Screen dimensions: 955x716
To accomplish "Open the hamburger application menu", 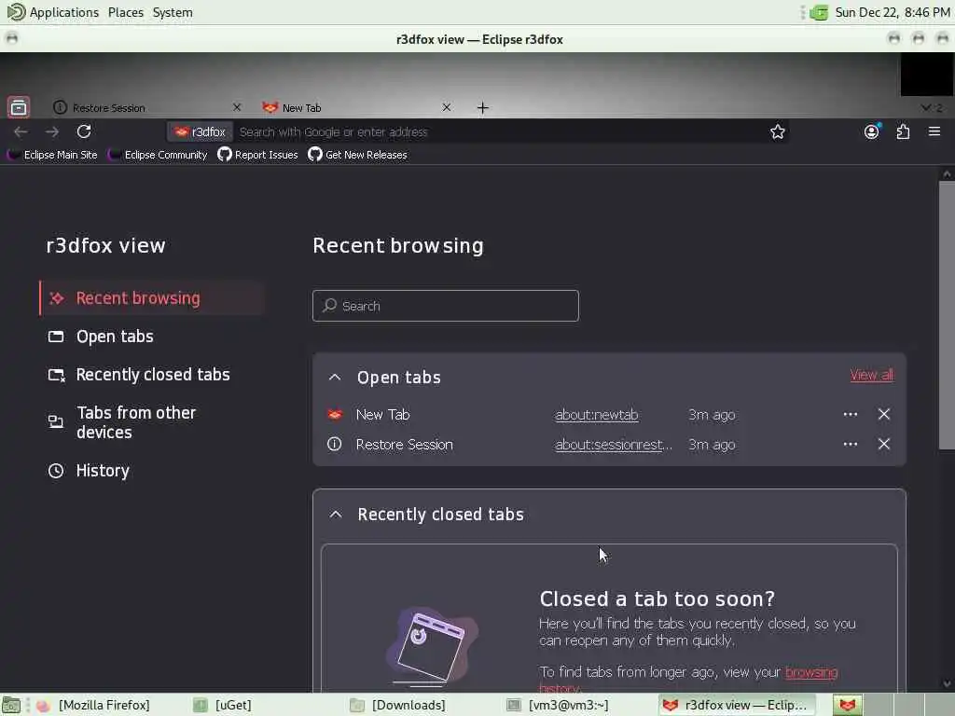I will click(x=934, y=131).
